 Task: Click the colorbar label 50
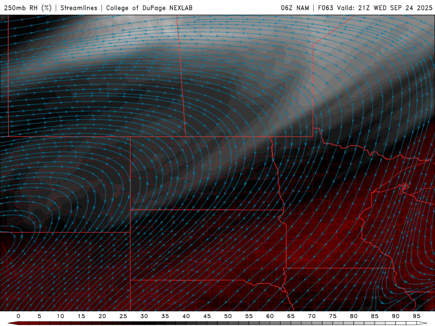228,316
